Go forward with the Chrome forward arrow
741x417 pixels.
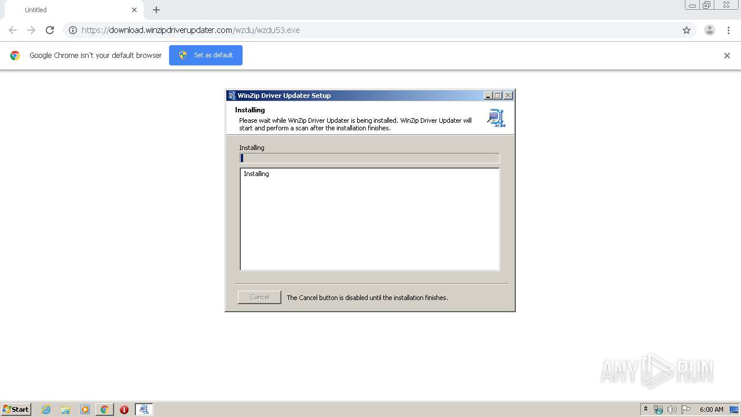coord(31,30)
